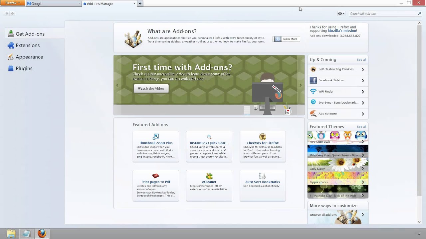The width and height of the screenshot is (426, 239).
Task: Expand the Browse all add-ons arrow
Action: click(363, 215)
